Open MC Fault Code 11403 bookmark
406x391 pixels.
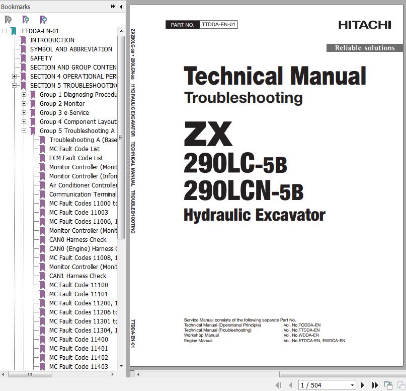[78, 367]
